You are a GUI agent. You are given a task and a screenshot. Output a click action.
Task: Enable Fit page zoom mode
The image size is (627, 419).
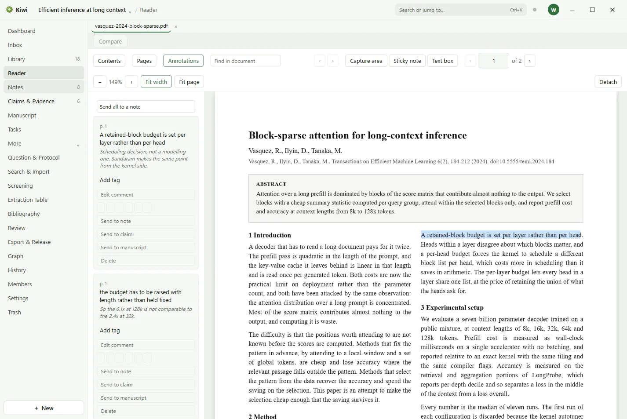189,82
